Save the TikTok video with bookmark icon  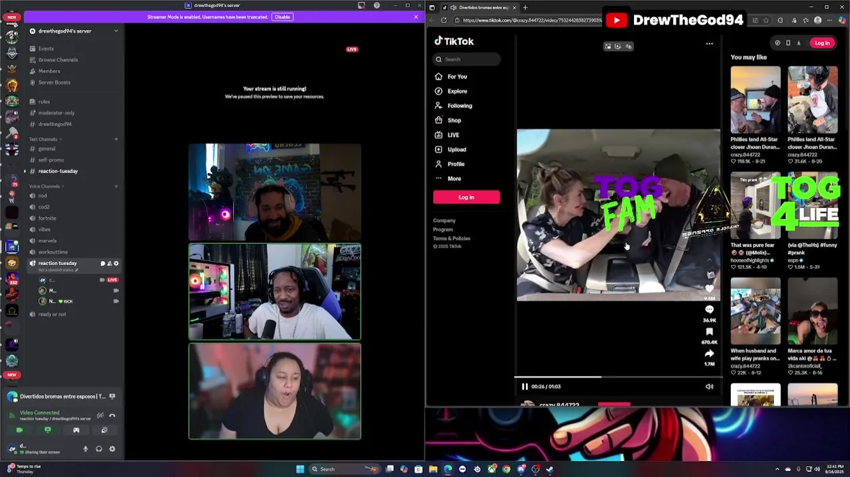coord(710,332)
